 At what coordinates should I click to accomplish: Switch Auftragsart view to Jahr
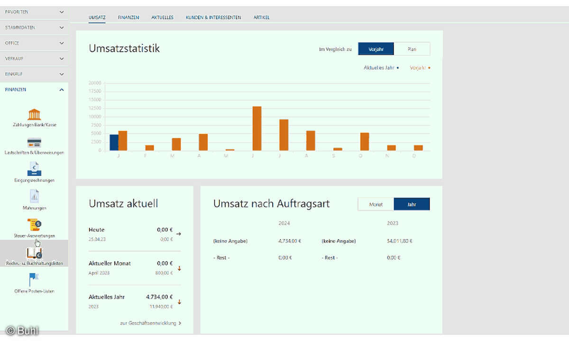[412, 204]
